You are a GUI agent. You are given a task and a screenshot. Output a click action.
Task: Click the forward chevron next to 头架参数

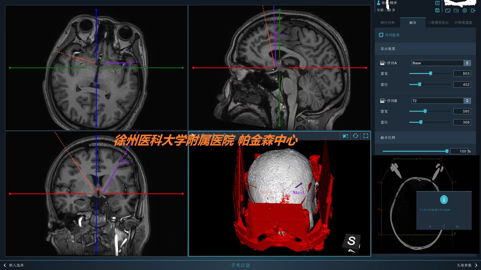click(476, 265)
